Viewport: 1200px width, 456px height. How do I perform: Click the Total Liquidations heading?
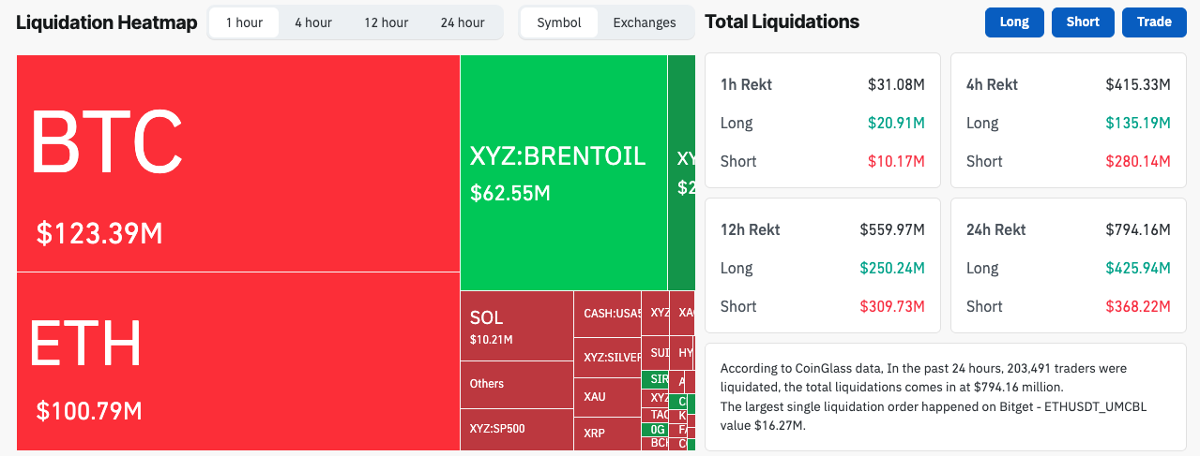coord(782,22)
